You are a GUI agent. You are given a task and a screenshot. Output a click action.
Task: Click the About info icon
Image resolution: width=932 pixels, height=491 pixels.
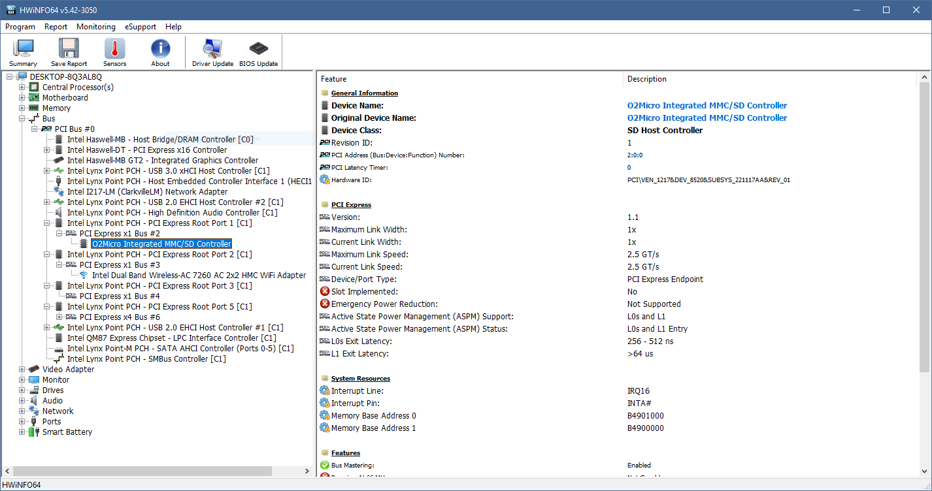160,52
